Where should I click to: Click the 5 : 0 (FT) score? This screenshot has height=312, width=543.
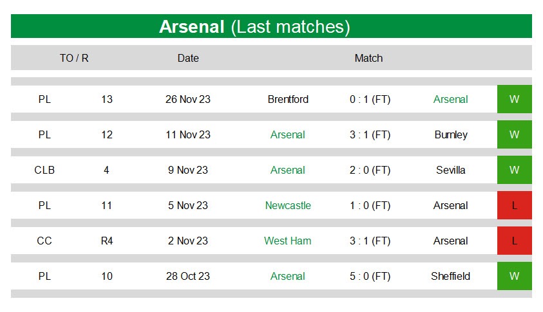[370, 276]
